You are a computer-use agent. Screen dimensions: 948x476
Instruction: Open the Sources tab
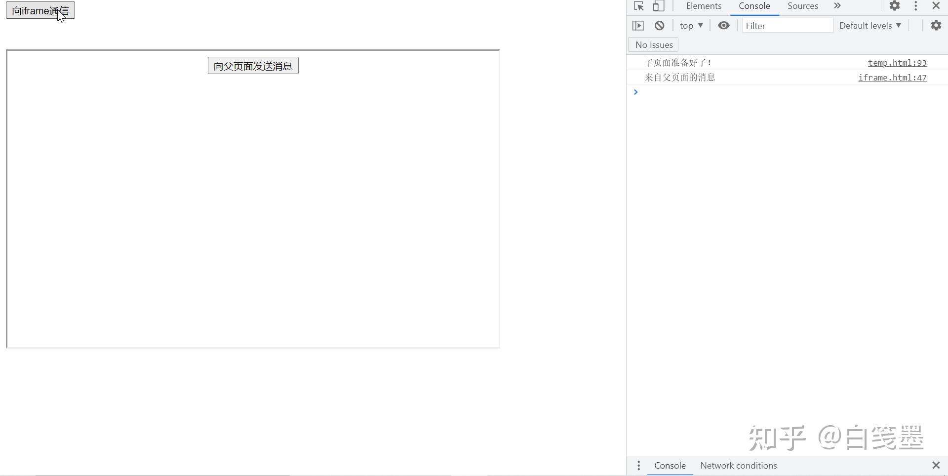803,6
